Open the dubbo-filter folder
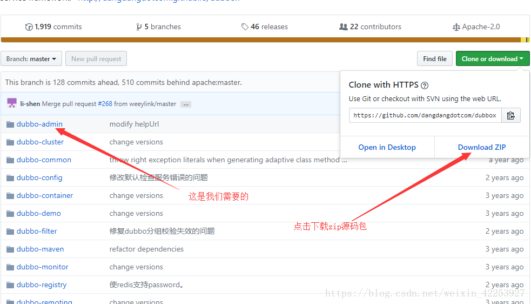531x304 pixels. (37, 231)
